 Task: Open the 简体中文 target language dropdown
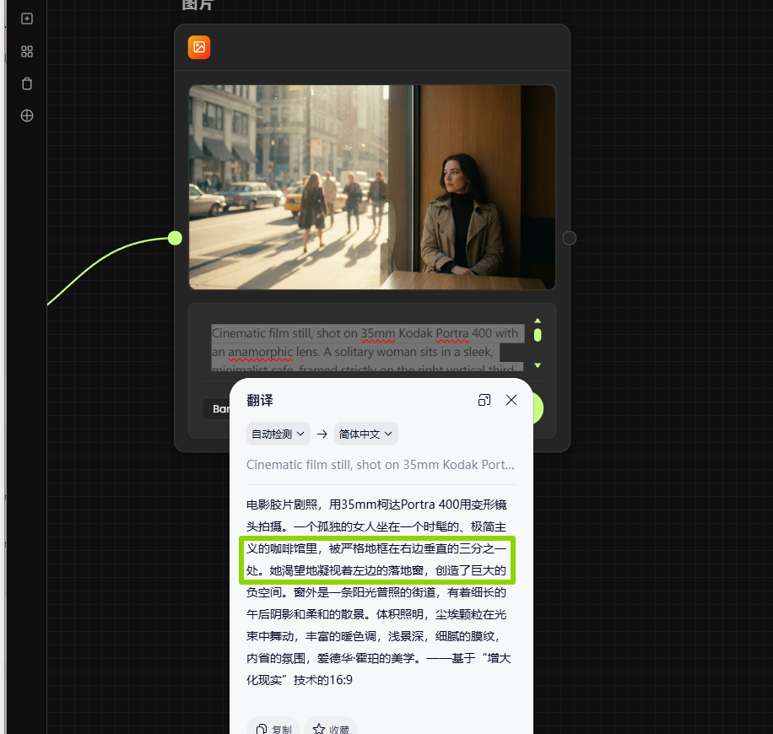click(365, 434)
